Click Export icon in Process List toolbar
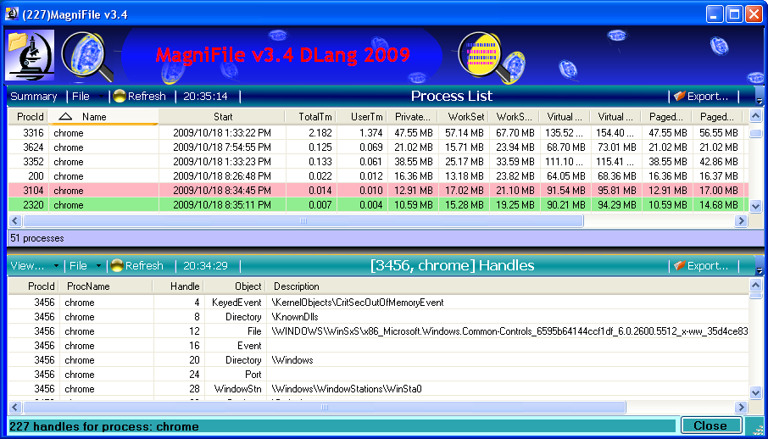Screen dimensions: 768x439 (679, 96)
